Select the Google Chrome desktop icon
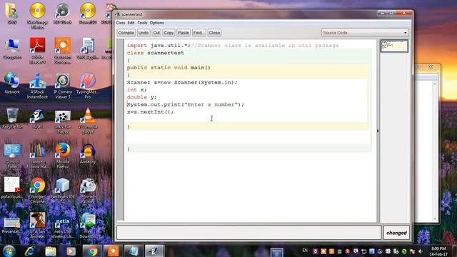 [x=37, y=191]
